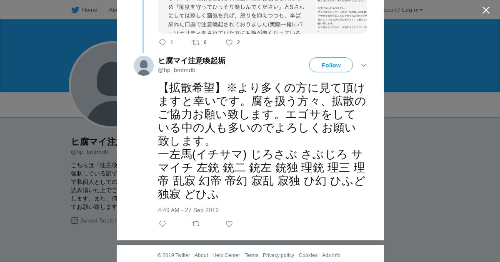
Task: Open the Privacy policy footer link
Action: (x=278, y=255)
